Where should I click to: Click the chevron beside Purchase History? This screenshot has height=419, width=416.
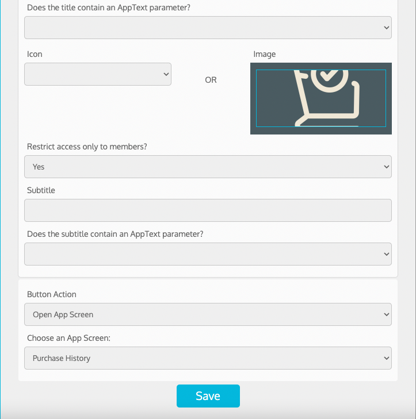[x=386, y=358]
